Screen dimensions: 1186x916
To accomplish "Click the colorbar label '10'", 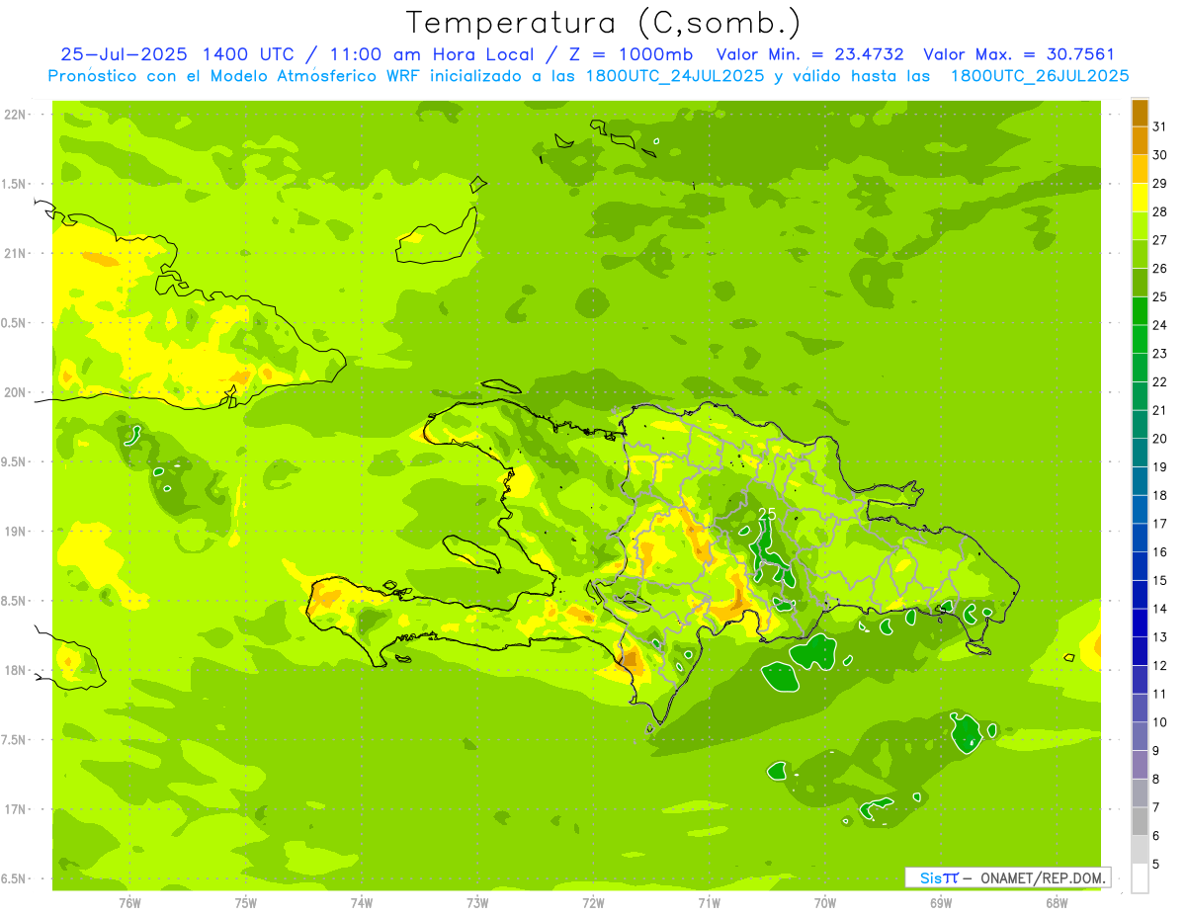I will point(1160,722).
